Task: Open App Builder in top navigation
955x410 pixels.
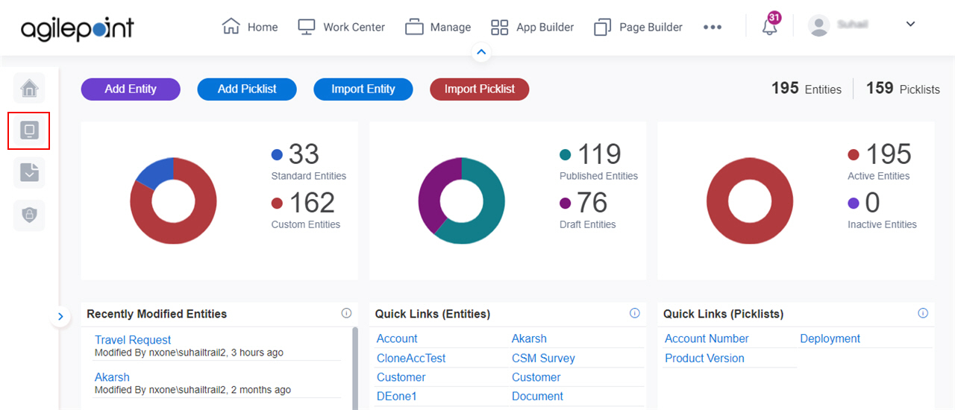Action: click(x=532, y=27)
